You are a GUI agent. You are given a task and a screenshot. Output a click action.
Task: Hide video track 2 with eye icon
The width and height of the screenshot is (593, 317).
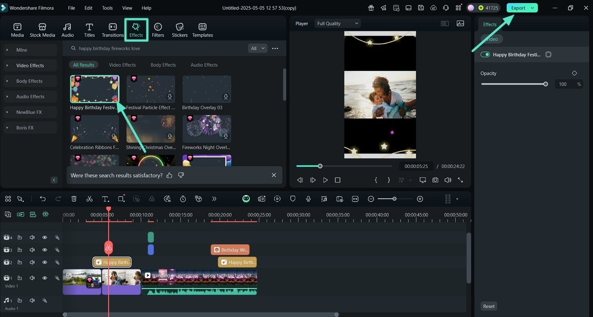pos(45,262)
